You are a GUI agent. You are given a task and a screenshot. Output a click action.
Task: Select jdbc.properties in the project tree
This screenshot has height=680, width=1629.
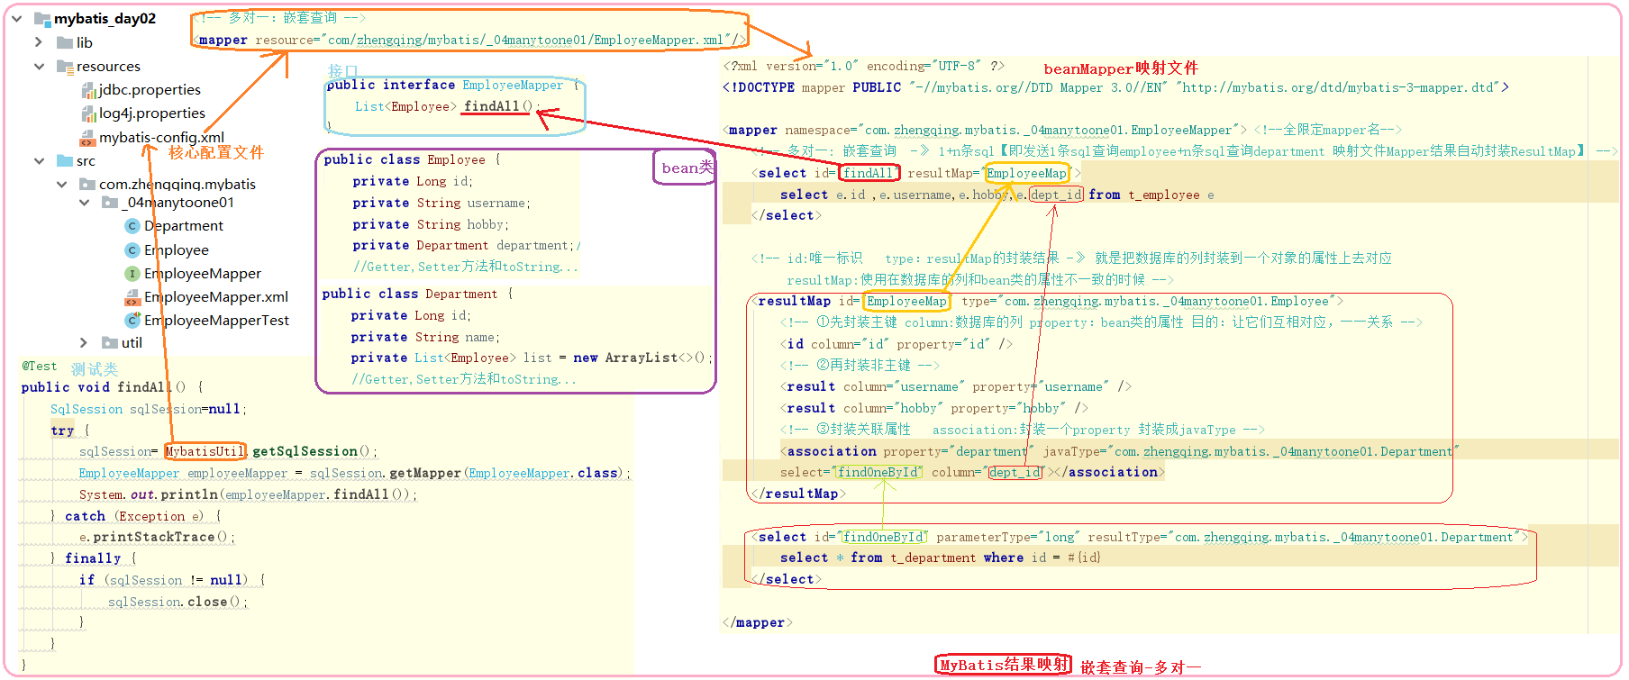[150, 89]
